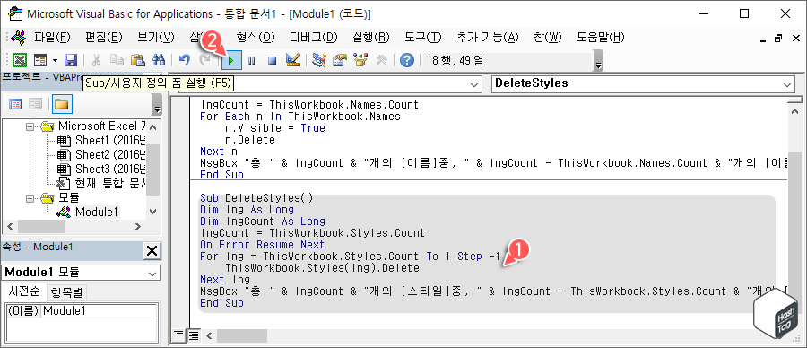Click the Copy toolbar icon
Viewport: 807px width, 348px height.
[x=117, y=60]
